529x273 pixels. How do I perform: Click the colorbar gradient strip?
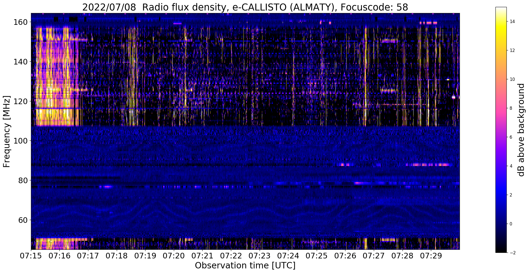click(x=501, y=130)
